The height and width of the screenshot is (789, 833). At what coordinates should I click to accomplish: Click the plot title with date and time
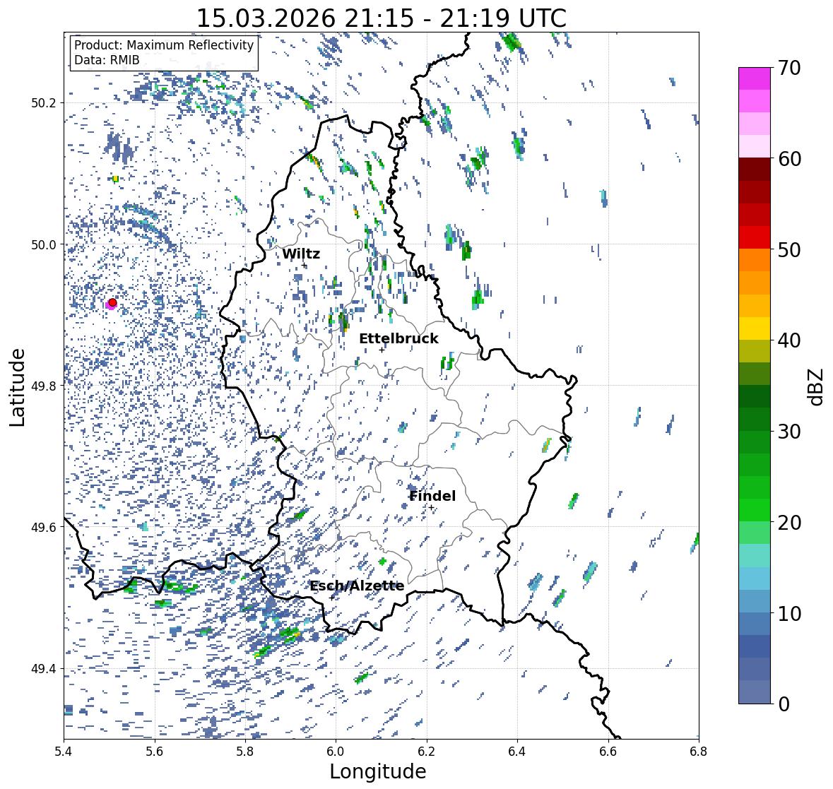tap(382, 18)
